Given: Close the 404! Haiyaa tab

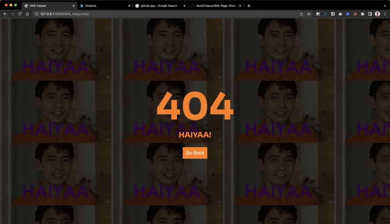Looking at the screenshot, I should click(74, 6).
